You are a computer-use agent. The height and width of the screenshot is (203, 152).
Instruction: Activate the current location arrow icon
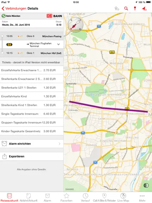coord(144,9)
